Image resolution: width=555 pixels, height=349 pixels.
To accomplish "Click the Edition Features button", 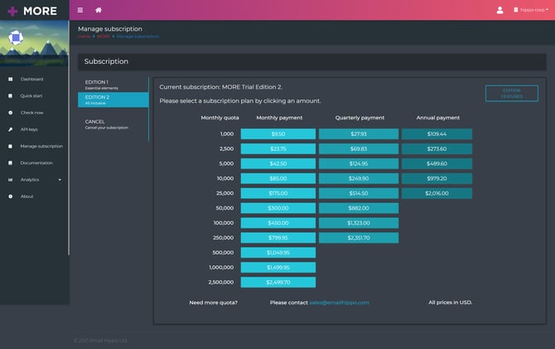I will pos(512,93).
